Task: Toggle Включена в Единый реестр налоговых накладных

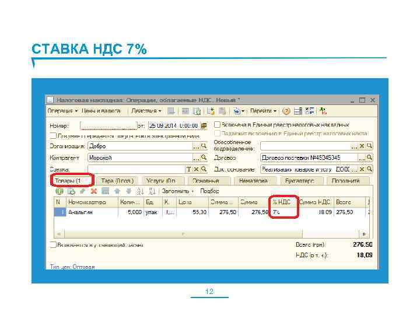Action: pyautogui.click(x=217, y=125)
